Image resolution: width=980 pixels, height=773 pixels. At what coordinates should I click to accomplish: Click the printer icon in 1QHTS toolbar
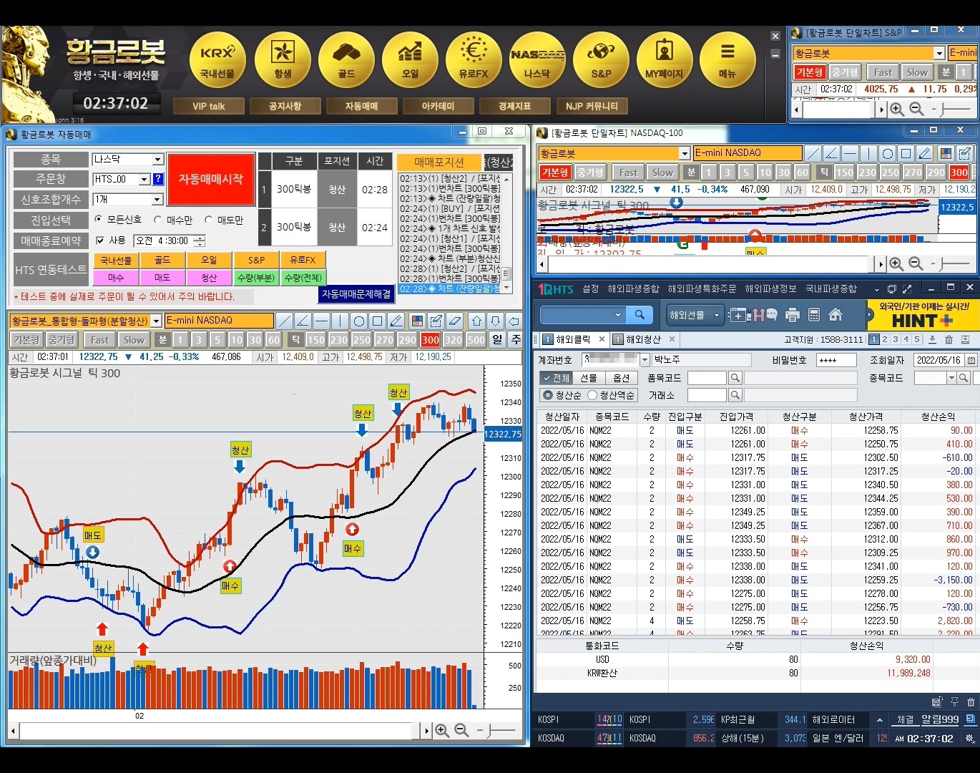pos(792,315)
